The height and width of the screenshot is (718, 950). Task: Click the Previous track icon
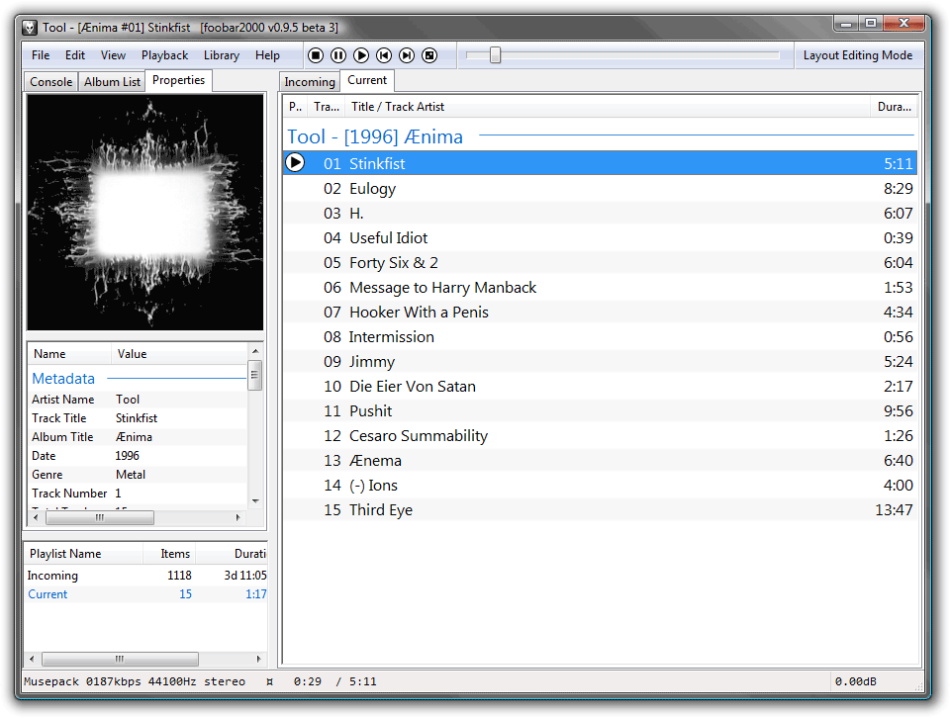[384, 55]
